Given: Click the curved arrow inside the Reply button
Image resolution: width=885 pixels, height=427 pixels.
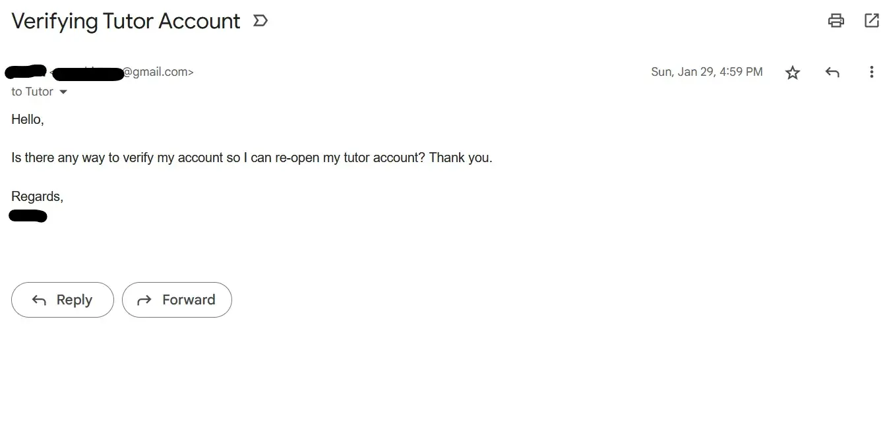Looking at the screenshot, I should click(x=40, y=300).
